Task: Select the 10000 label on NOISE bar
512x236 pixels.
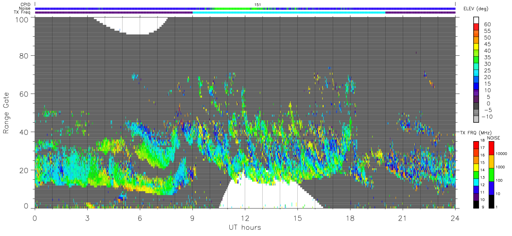Action: 502,154
